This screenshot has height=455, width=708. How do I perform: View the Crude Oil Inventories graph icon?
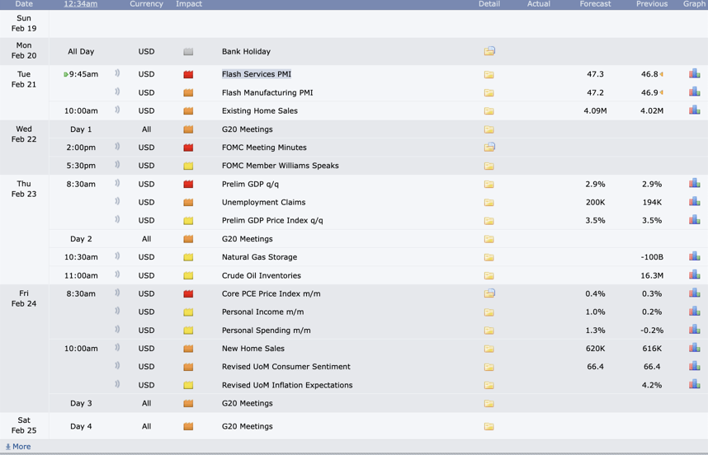(x=694, y=275)
